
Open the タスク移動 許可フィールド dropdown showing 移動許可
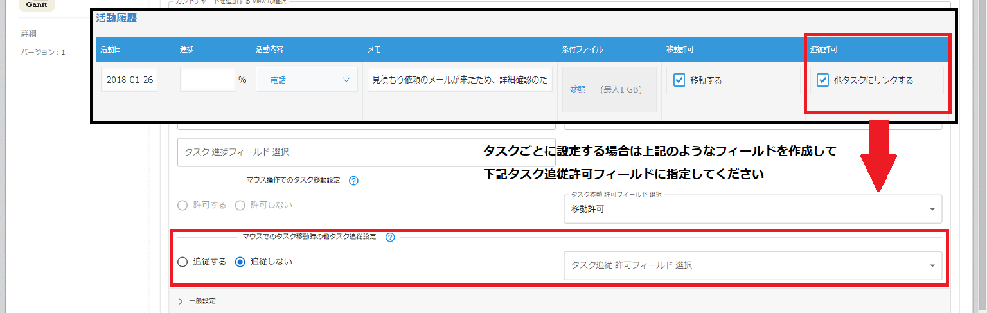tap(753, 209)
